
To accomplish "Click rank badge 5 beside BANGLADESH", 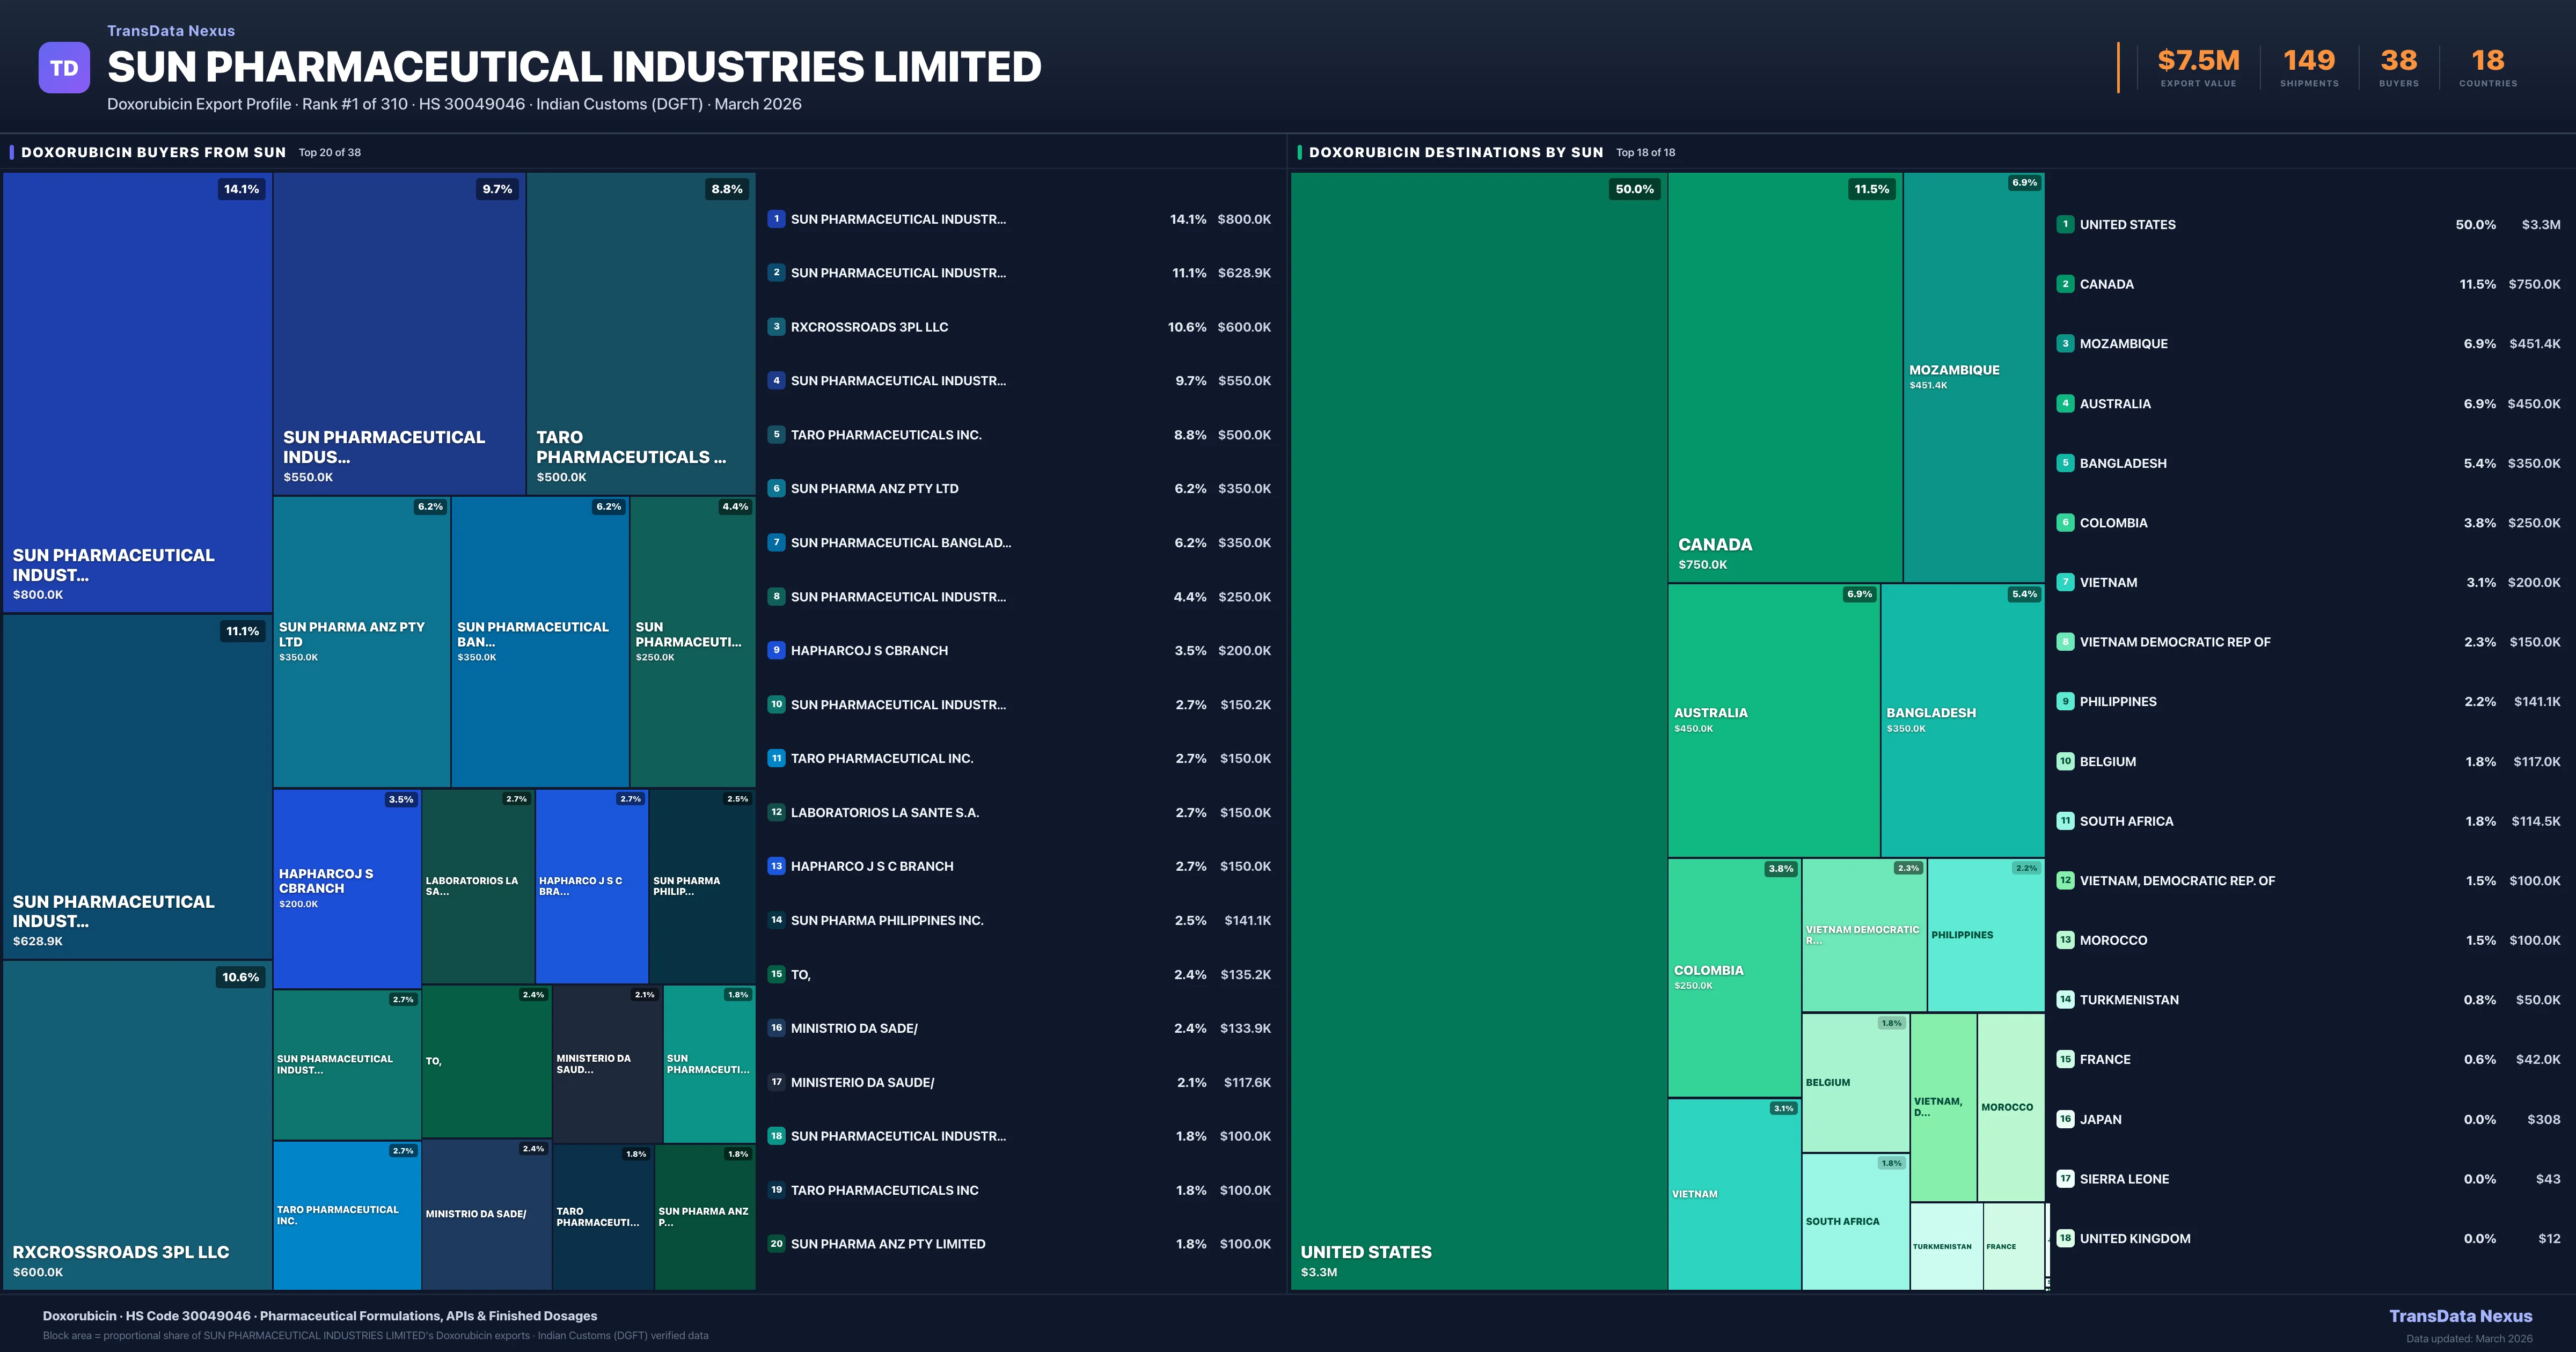I will [2065, 463].
